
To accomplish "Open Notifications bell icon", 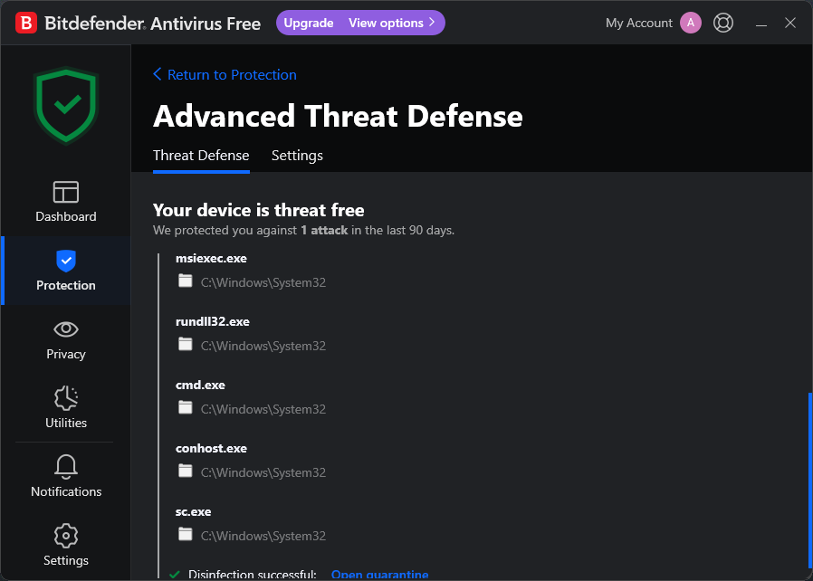I will [66, 466].
